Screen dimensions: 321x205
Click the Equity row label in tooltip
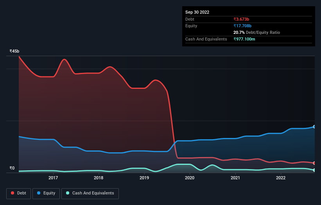point(191,26)
